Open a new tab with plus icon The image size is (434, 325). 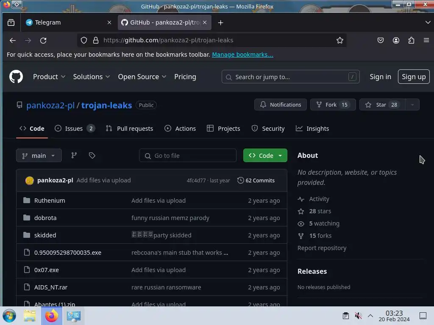pos(220,23)
